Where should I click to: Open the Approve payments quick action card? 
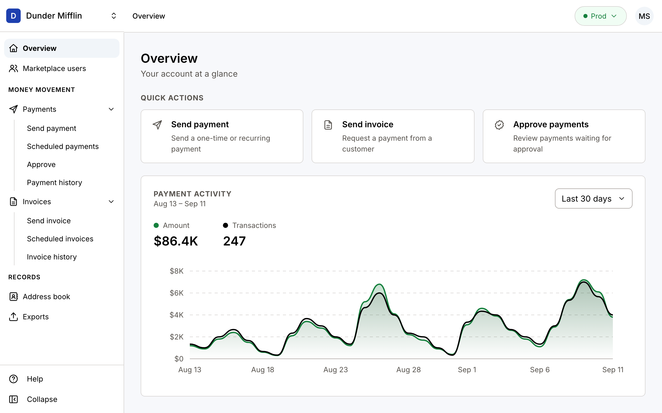[x=564, y=136]
